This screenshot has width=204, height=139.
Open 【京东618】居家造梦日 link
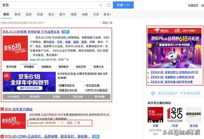(174, 72)
